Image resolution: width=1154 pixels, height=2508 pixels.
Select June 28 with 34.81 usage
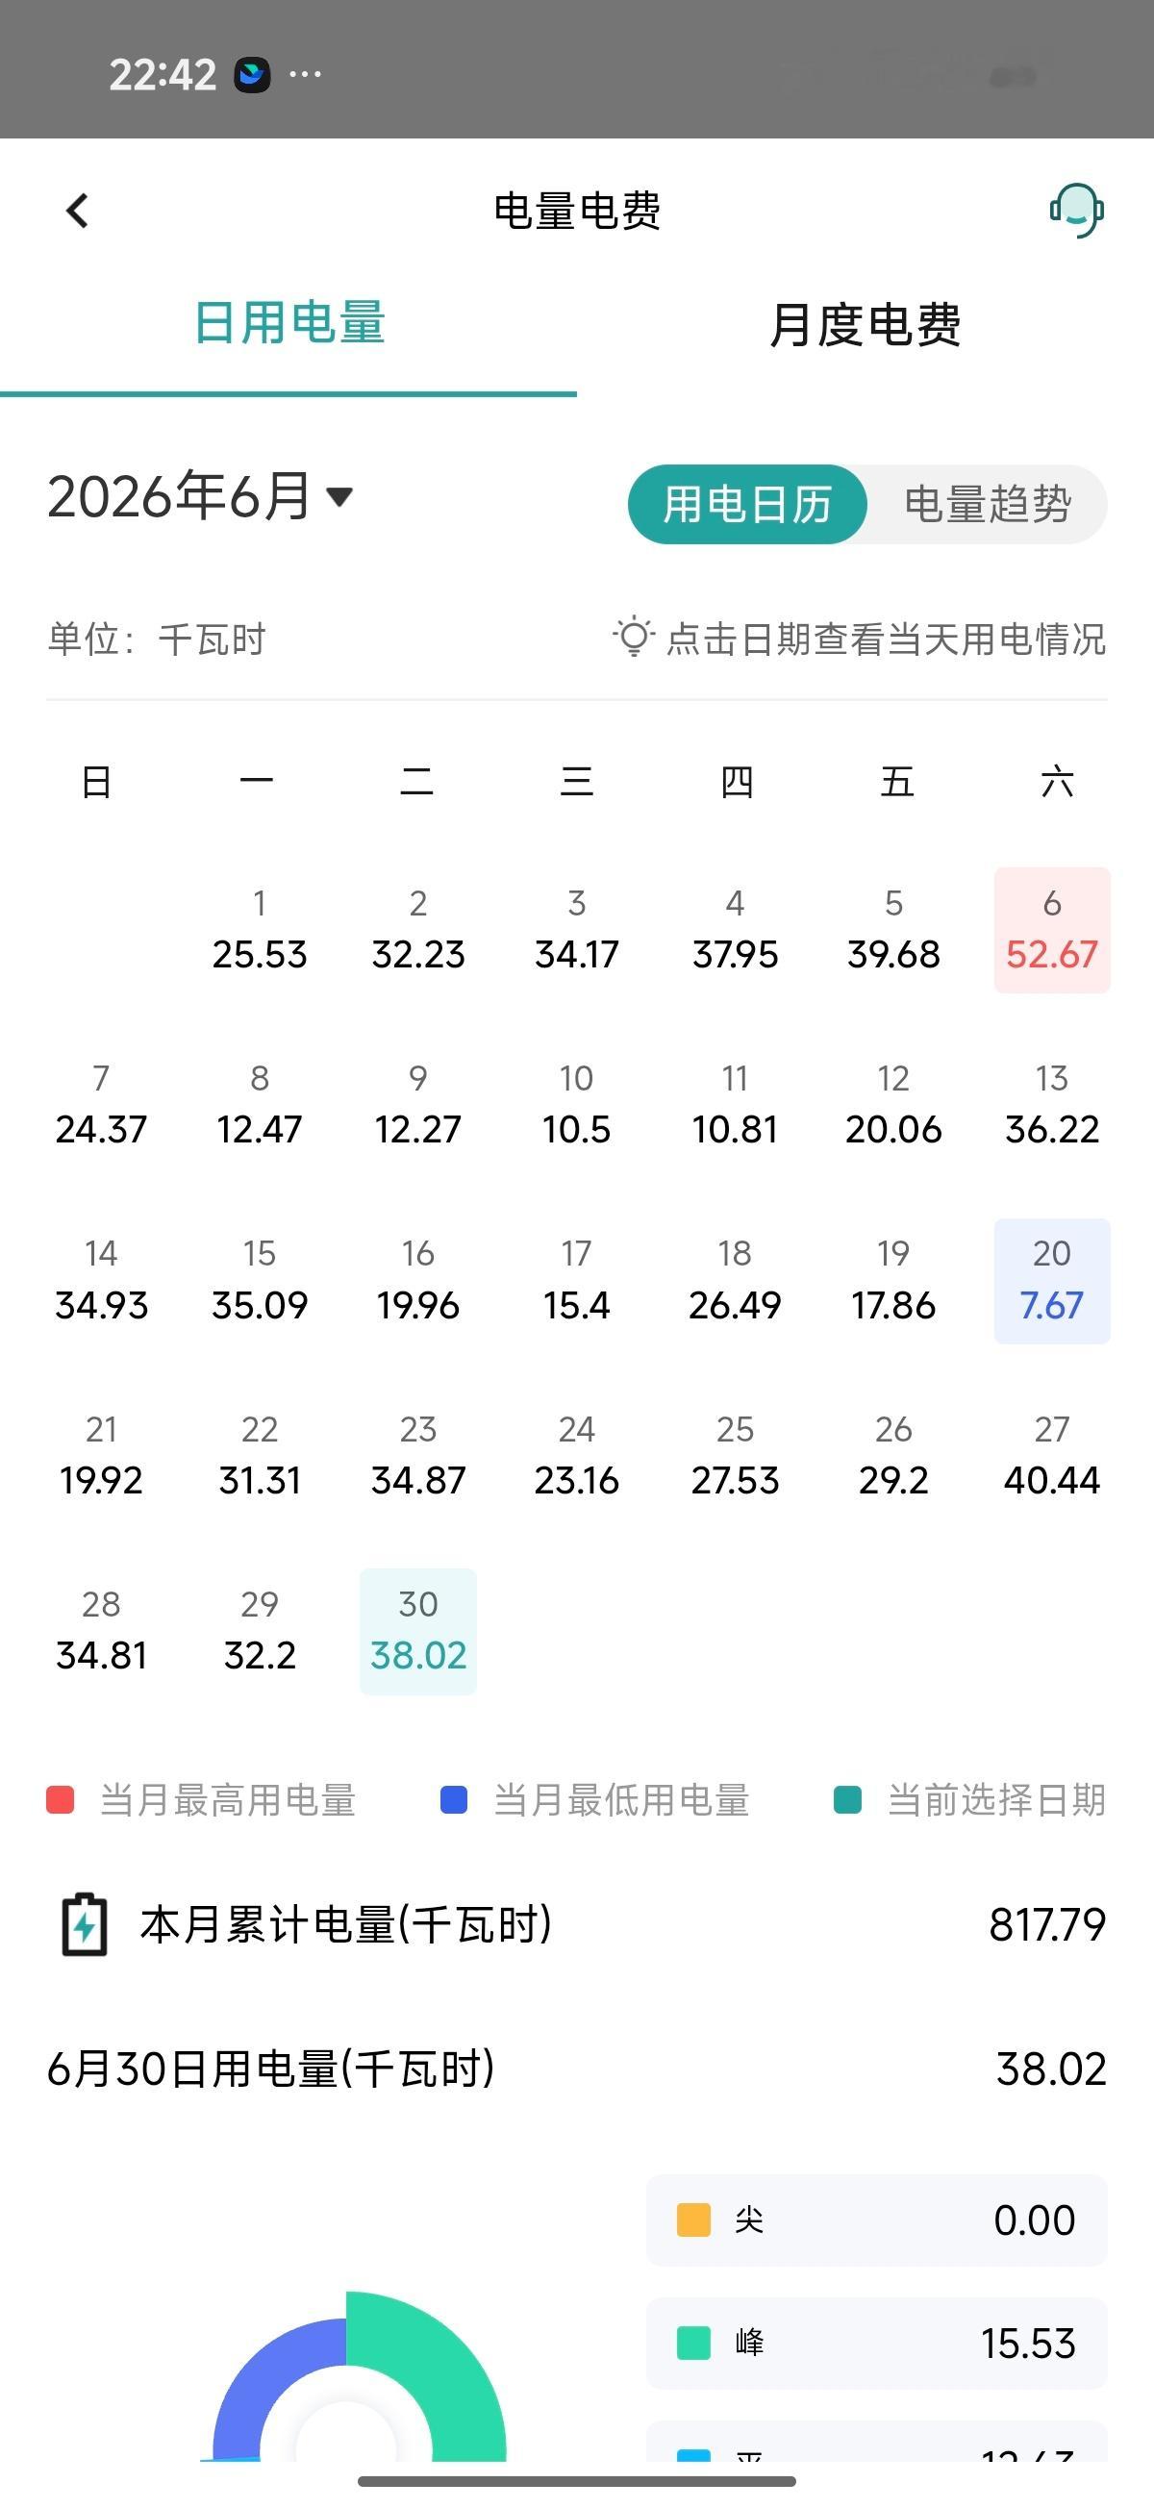coord(101,1631)
